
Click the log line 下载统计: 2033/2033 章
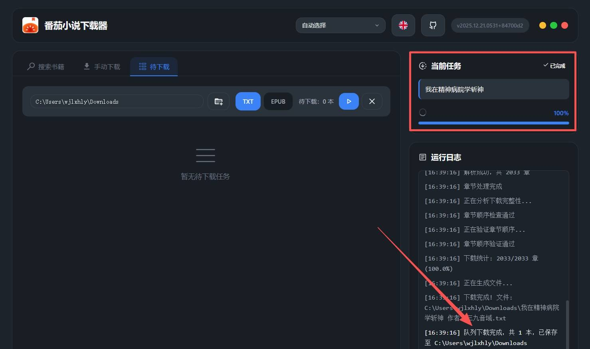click(481, 263)
